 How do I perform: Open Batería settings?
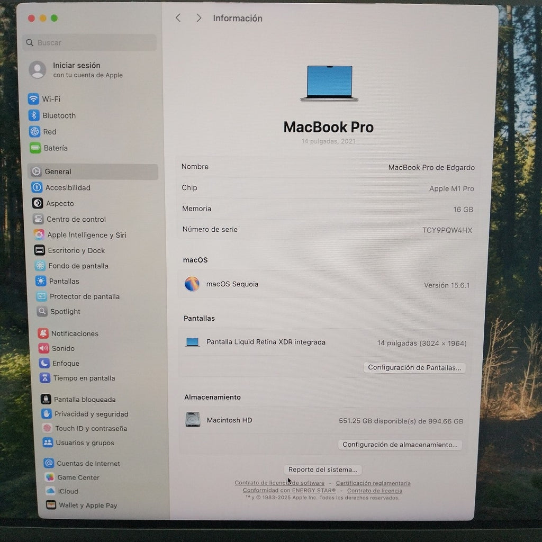coord(34,148)
